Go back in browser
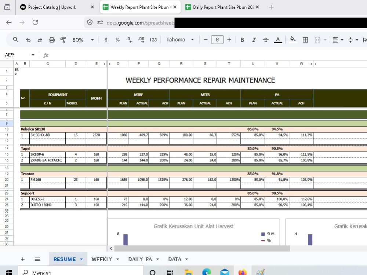The height and width of the screenshot is (275, 367). [9, 22]
